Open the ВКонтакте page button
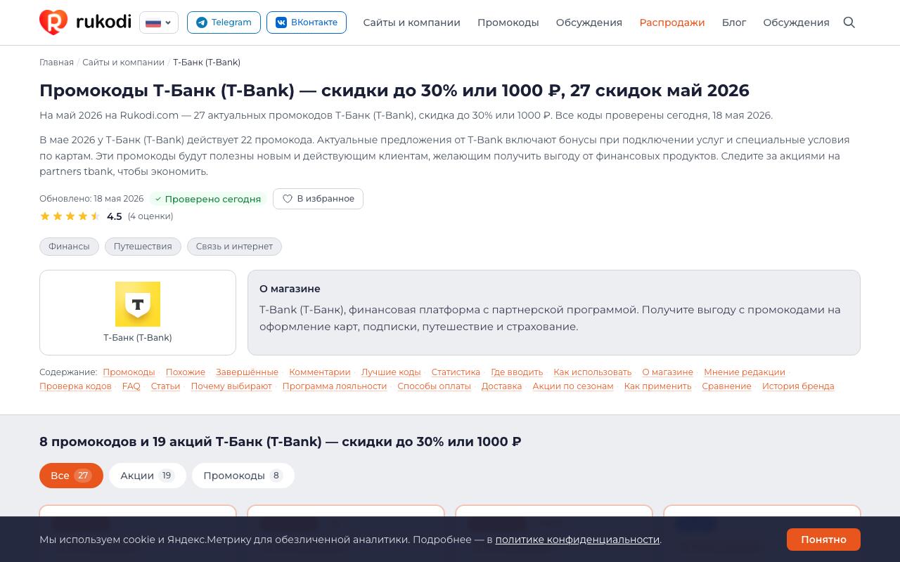 tap(307, 22)
